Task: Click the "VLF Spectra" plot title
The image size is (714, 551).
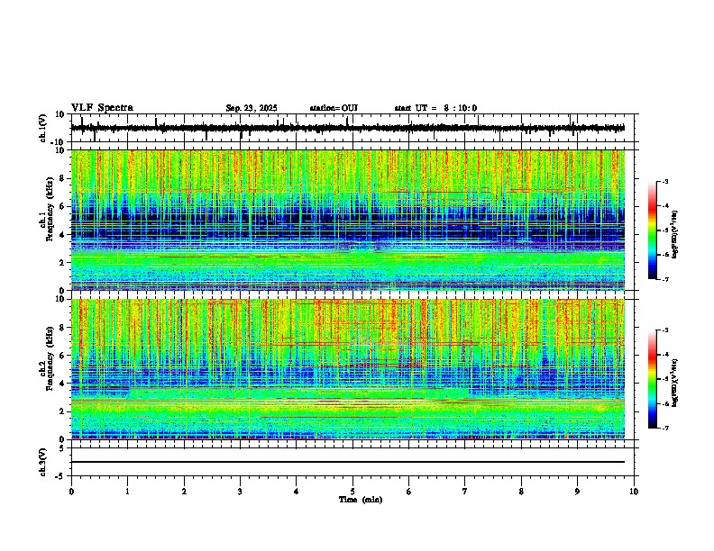Action: tap(102, 108)
